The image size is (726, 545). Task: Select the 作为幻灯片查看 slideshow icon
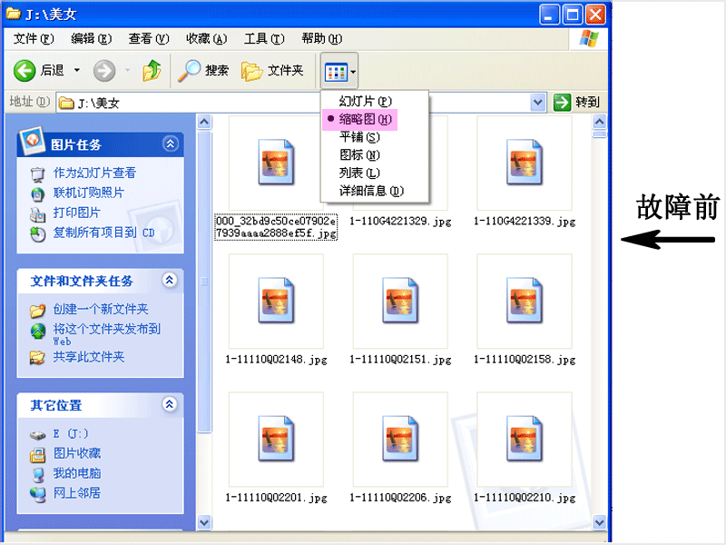[x=39, y=175]
